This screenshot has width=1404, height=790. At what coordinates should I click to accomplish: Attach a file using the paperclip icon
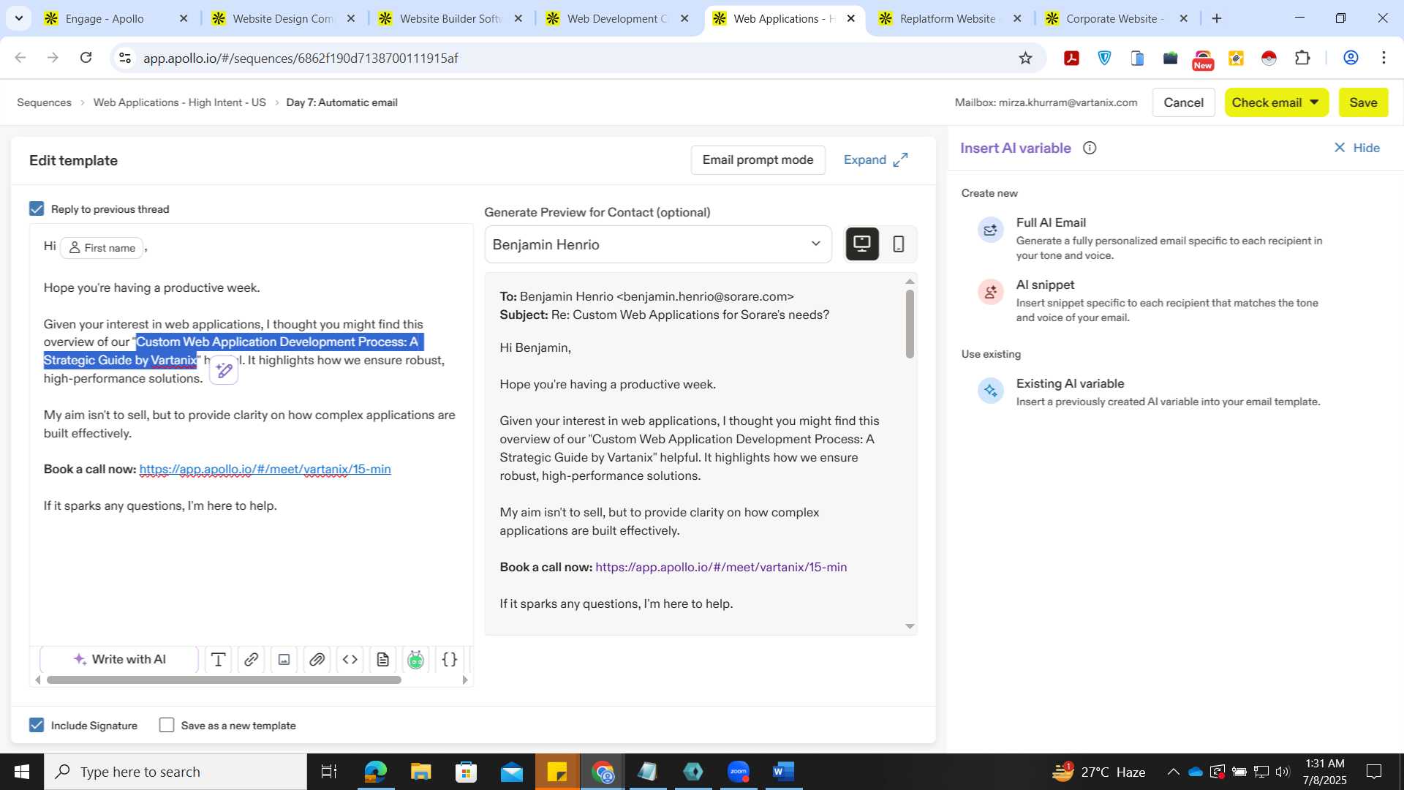pyautogui.click(x=317, y=660)
